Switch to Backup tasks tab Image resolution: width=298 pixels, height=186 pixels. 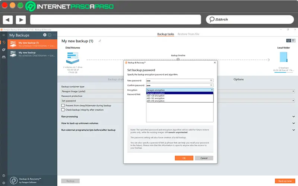point(165,34)
